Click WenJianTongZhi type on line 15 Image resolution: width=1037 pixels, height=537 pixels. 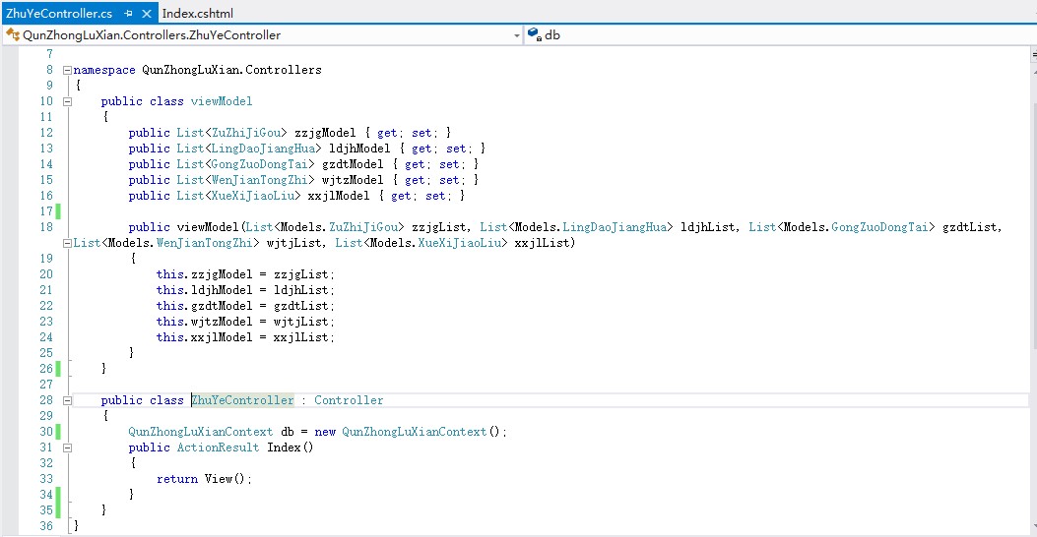pyautogui.click(x=260, y=180)
